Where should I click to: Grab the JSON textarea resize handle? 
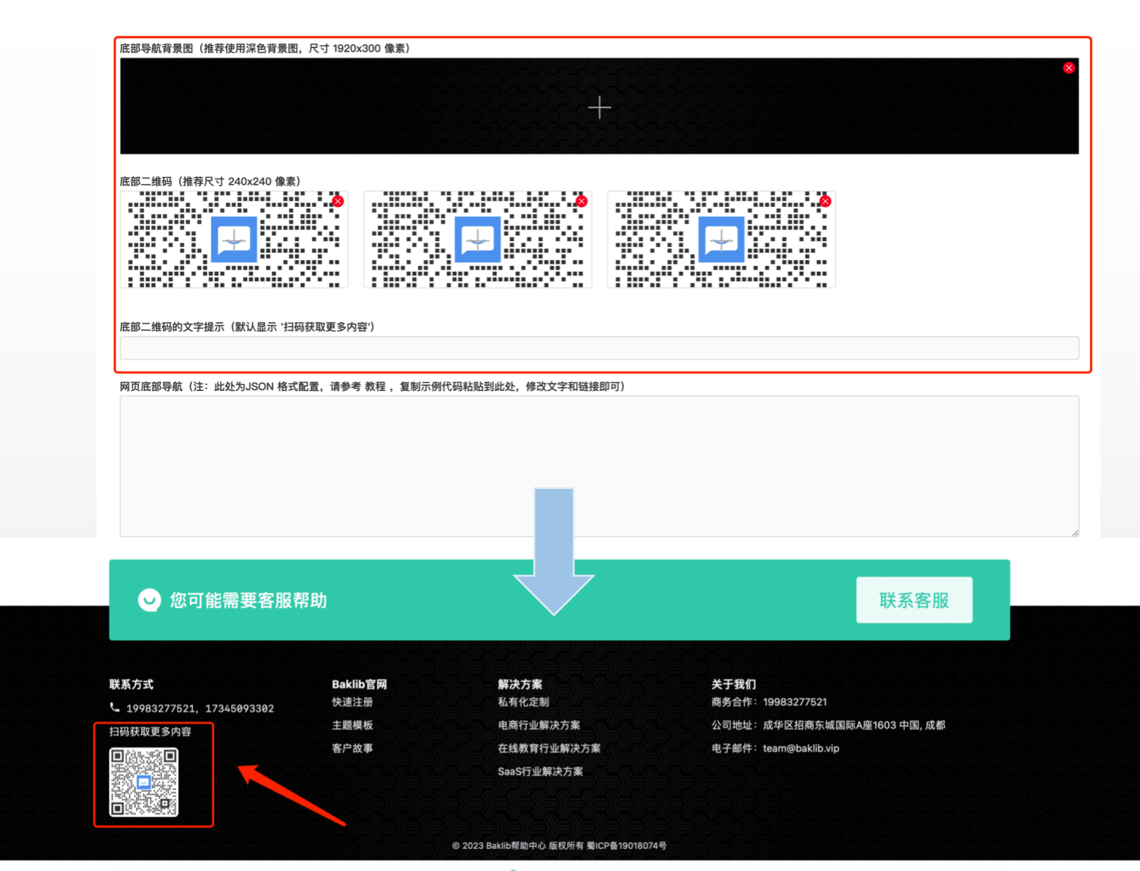(x=1075, y=533)
